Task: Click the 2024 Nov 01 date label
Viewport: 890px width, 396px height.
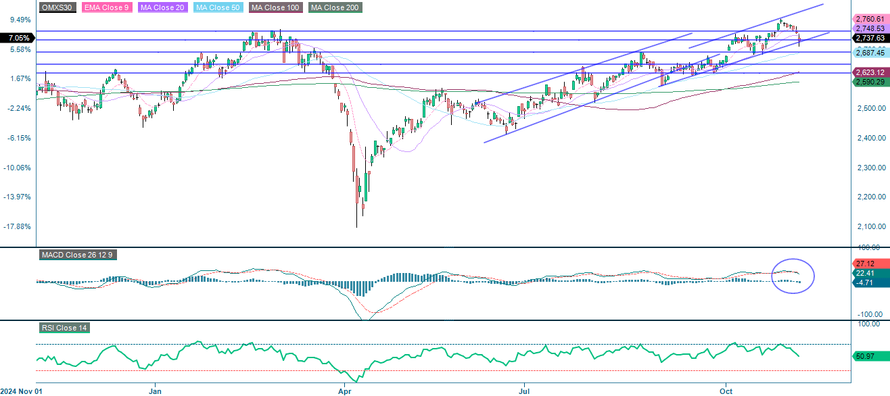Action: (20, 391)
